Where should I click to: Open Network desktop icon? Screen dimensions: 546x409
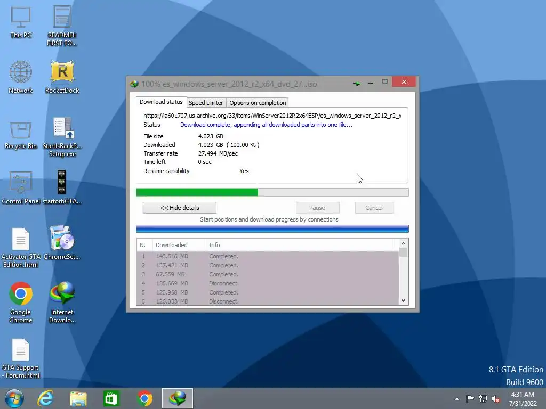(21, 77)
